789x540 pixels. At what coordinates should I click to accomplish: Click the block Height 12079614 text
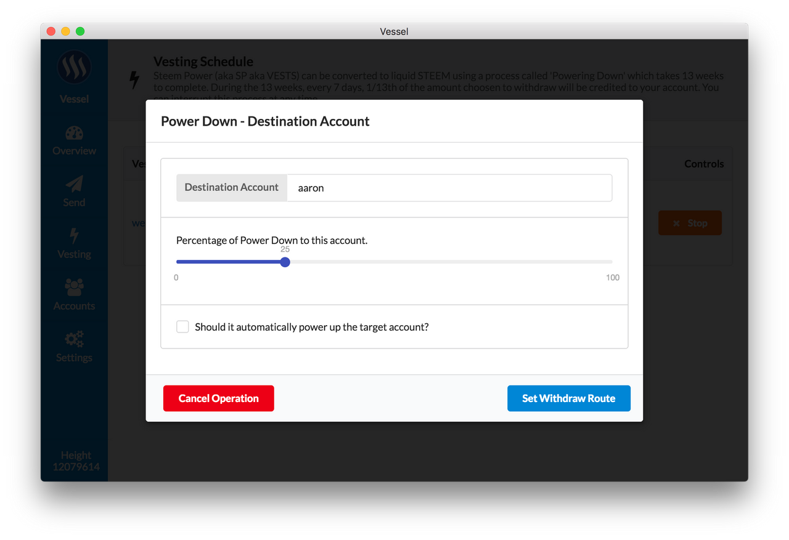[76, 461]
